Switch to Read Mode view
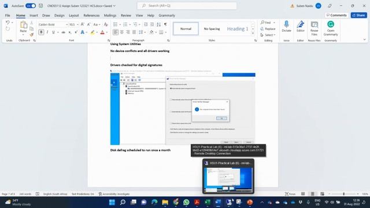The image size is (370, 208). [x=303, y=194]
